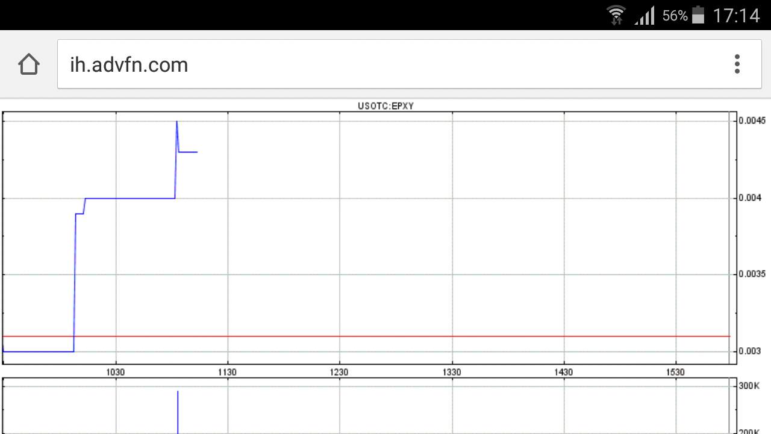Tap the browser home icon
The width and height of the screenshot is (771, 434).
29,64
